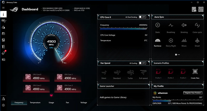Open Aura Sync triangle sidebar icon

click(x=3, y=27)
